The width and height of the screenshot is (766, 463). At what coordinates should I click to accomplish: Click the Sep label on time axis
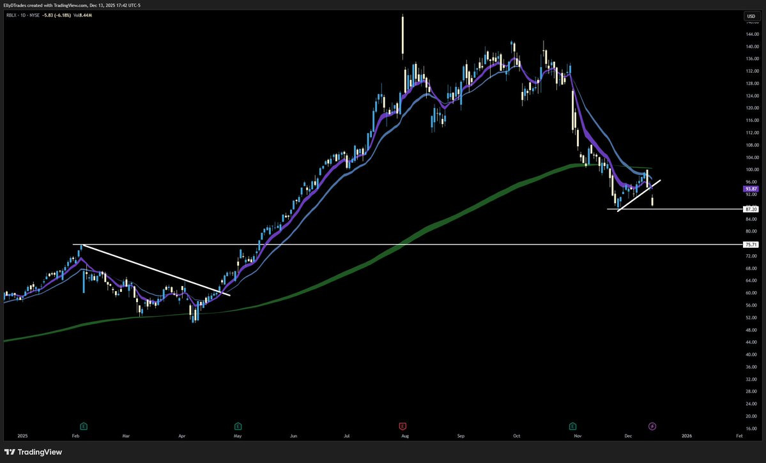pyautogui.click(x=461, y=436)
